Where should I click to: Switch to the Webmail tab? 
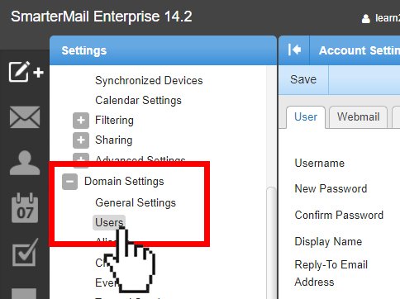click(x=358, y=117)
